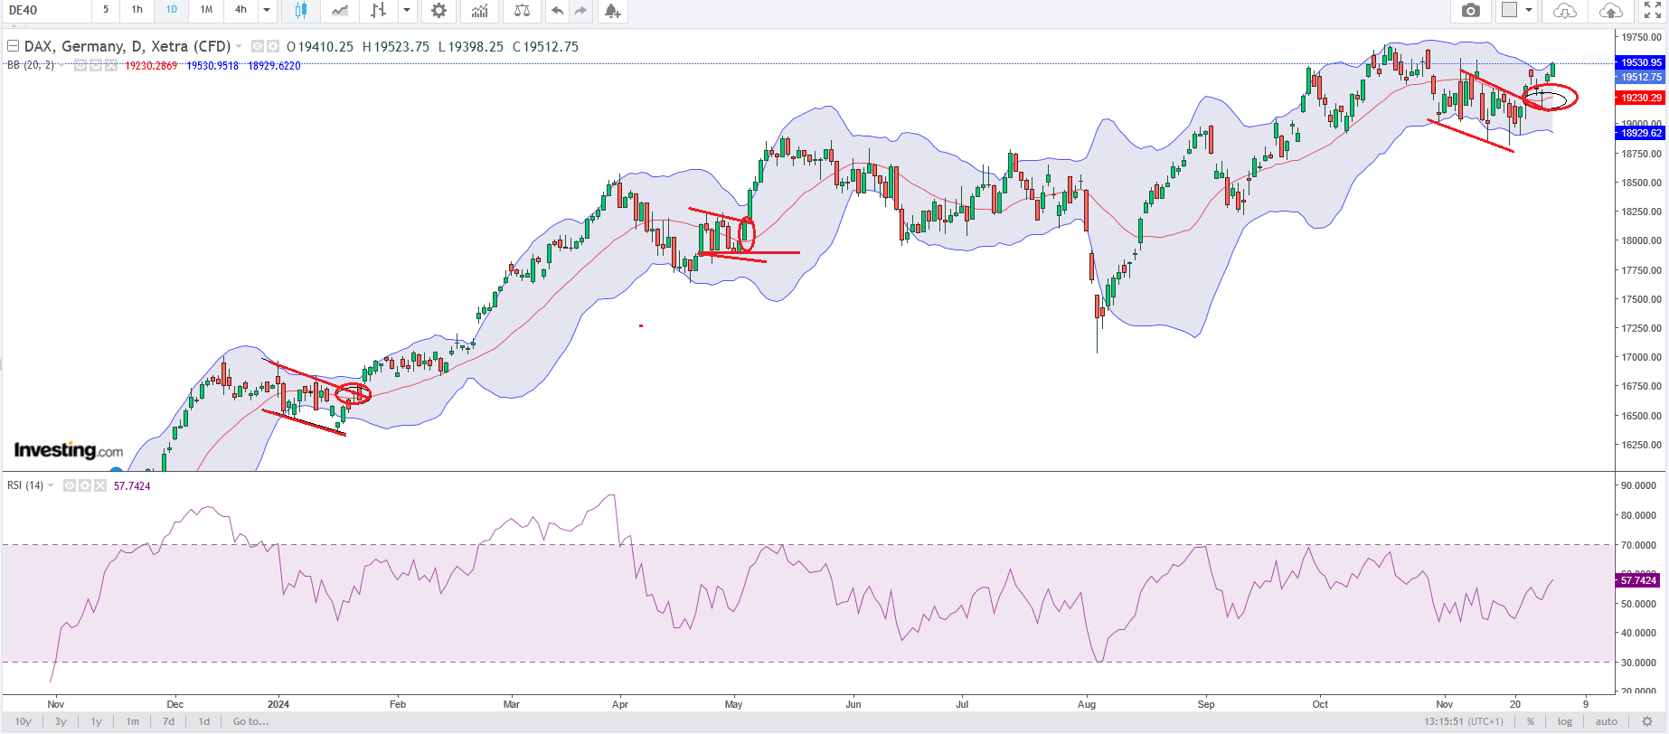Toggle fullscreen mode with the expand icon
The image size is (1669, 734).
[1652, 11]
